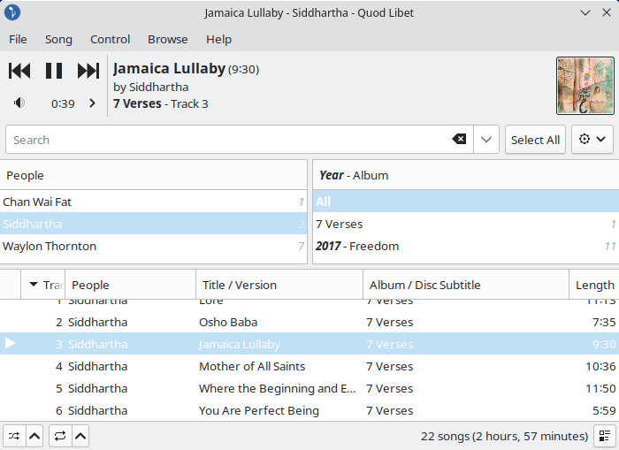Click the now-playing triangle indicator in row 3

pyautogui.click(x=11, y=343)
